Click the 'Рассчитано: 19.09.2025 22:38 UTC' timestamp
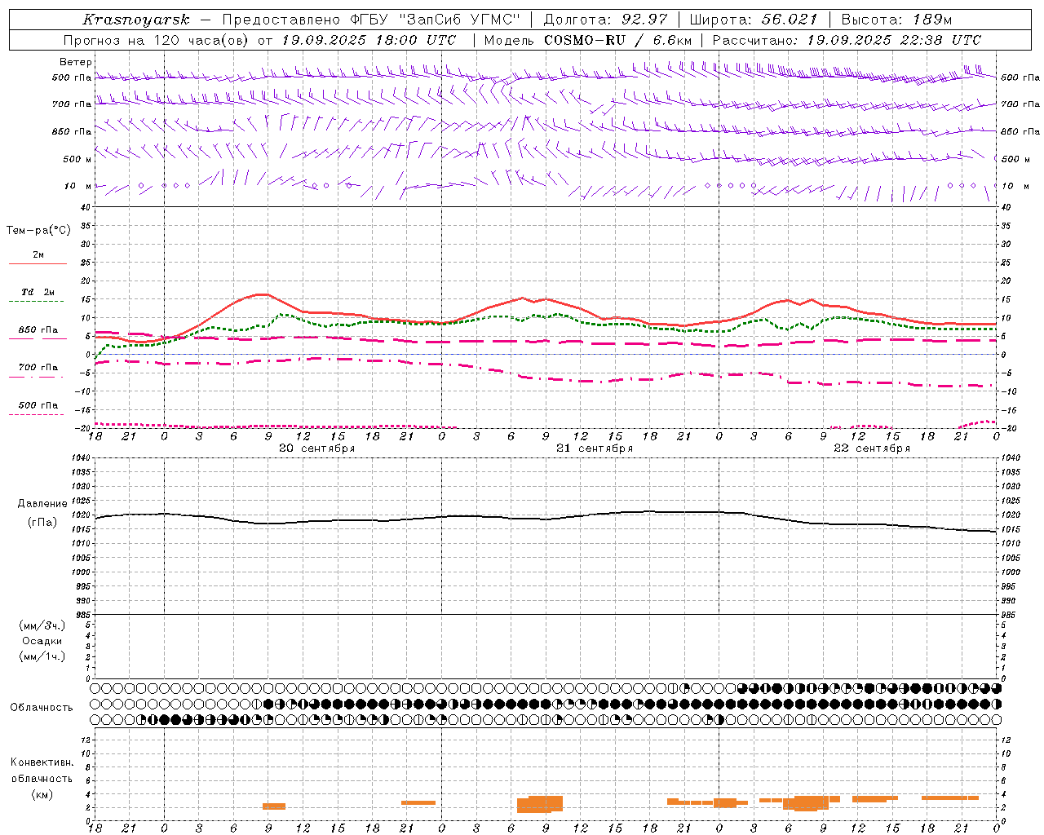This screenshot has width=1044, height=835. click(847, 40)
